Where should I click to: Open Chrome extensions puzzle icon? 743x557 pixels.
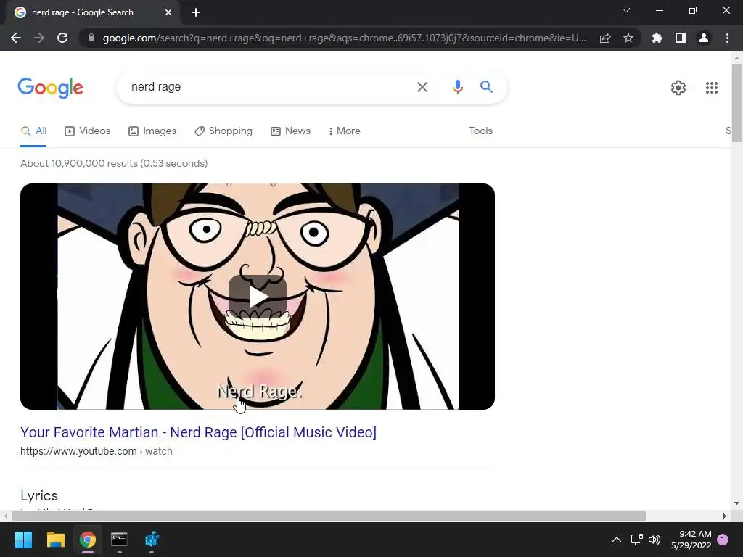(x=657, y=38)
